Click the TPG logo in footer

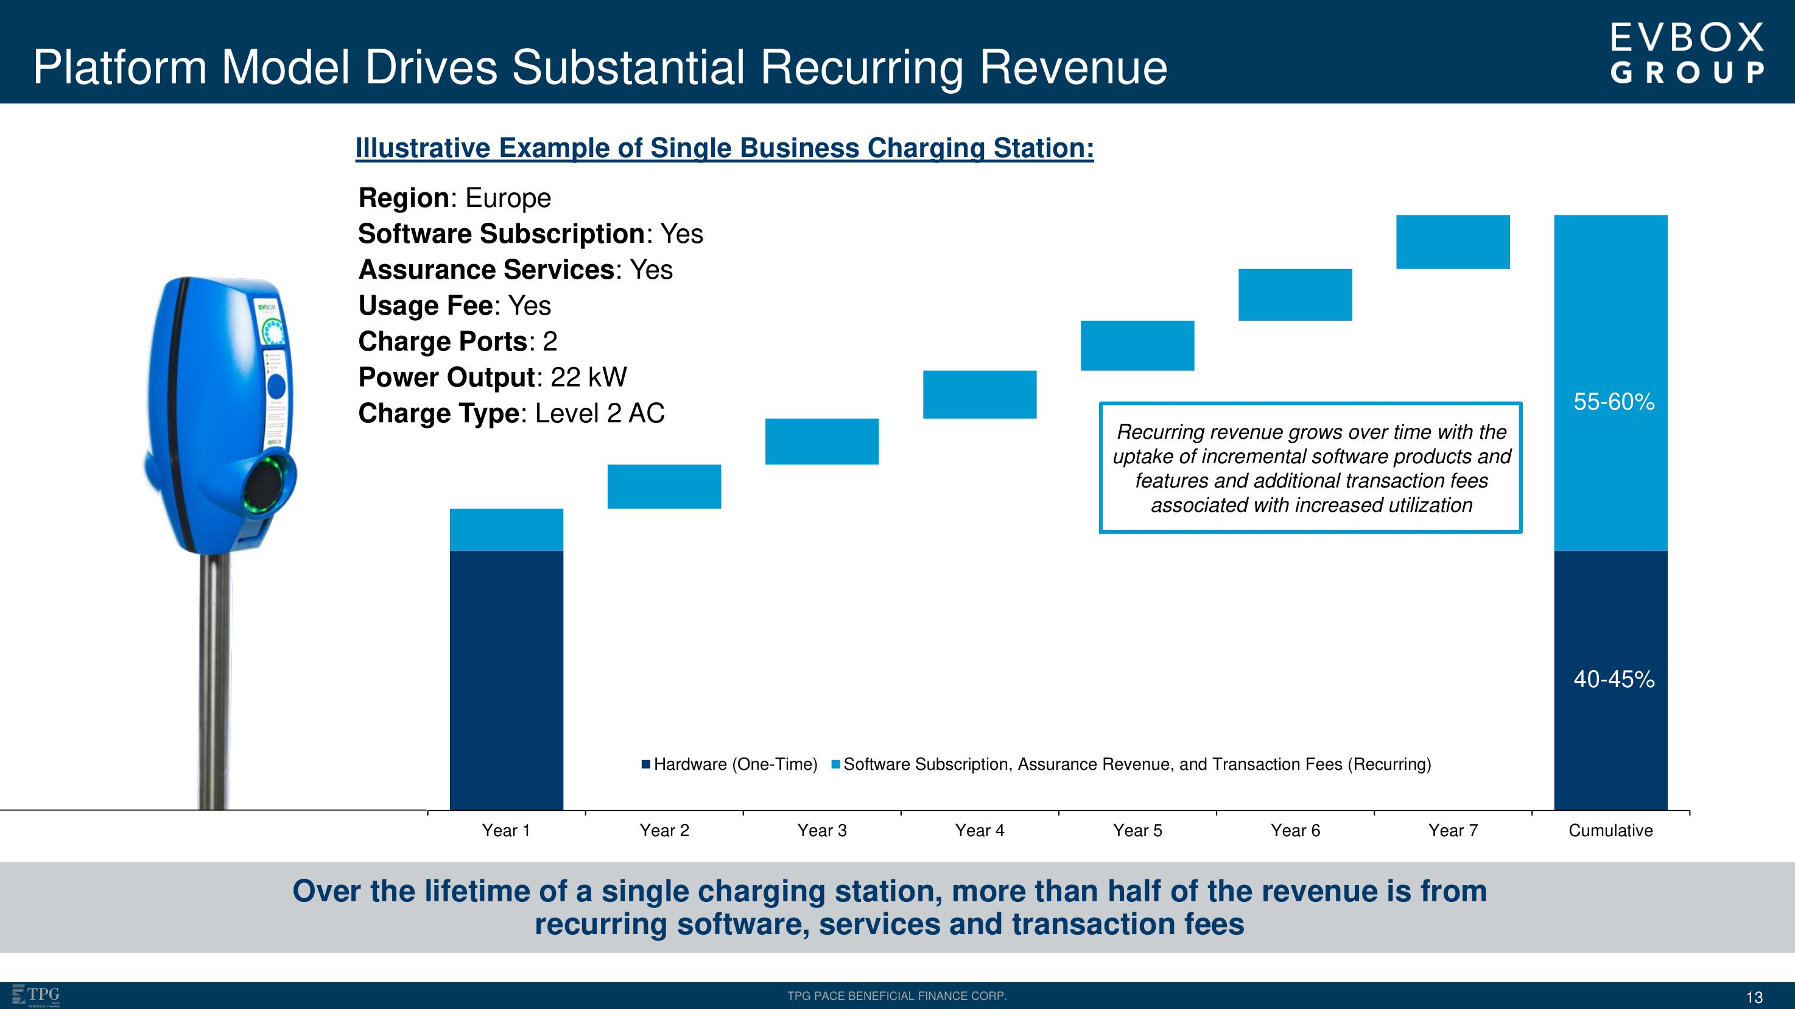(x=37, y=996)
